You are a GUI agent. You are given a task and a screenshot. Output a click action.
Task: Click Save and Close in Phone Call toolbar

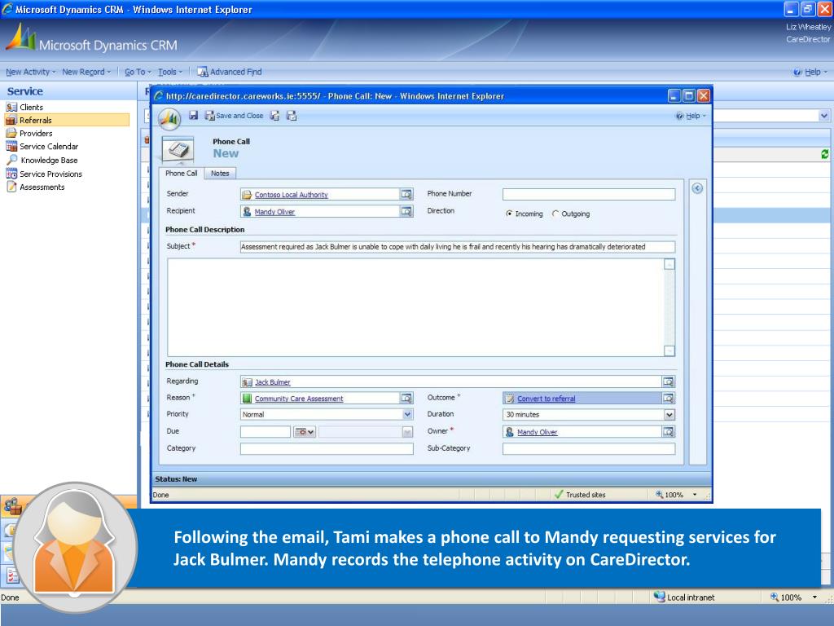click(234, 116)
